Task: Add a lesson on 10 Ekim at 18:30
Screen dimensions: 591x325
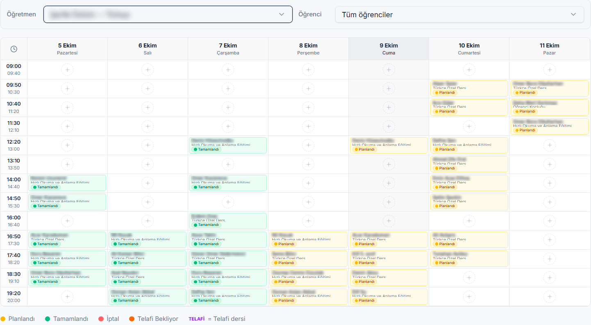Action: click(x=469, y=278)
